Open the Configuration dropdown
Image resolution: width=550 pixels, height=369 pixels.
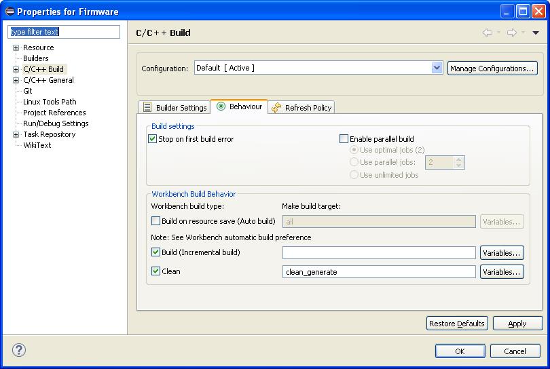tap(437, 68)
